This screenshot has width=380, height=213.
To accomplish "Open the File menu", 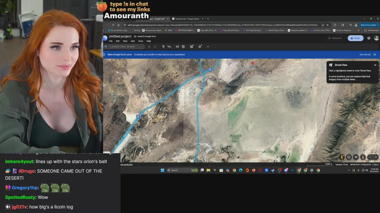I will [x=111, y=41].
